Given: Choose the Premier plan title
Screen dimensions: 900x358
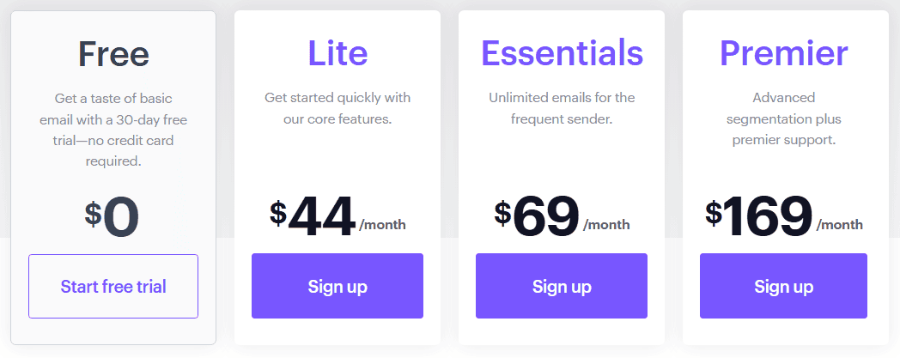Looking at the screenshot, I should (783, 52).
